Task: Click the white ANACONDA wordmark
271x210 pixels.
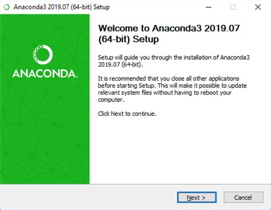Action: [45, 74]
